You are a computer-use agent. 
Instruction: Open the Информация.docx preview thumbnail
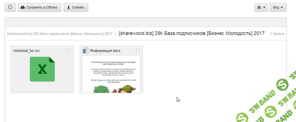coord(111,74)
